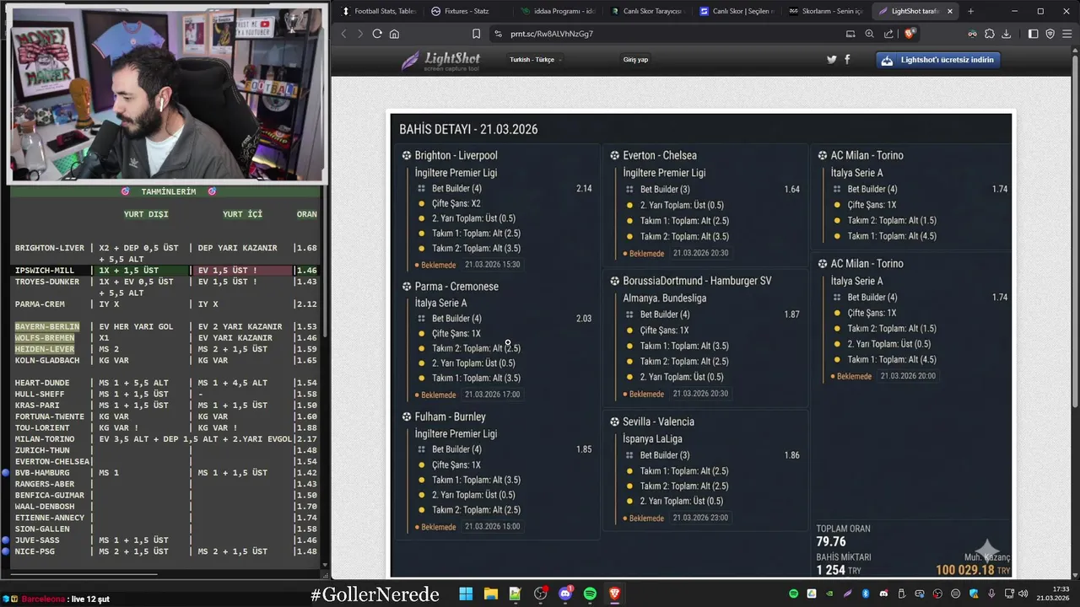This screenshot has width=1080, height=607.
Task: Open the browser home page
Action: (x=394, y=34)
